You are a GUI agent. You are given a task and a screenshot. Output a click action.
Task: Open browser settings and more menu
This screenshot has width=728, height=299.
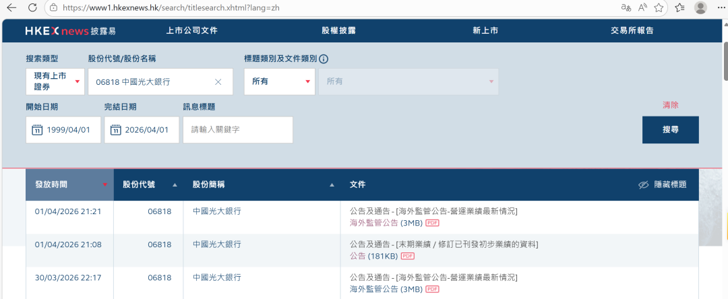720,7
